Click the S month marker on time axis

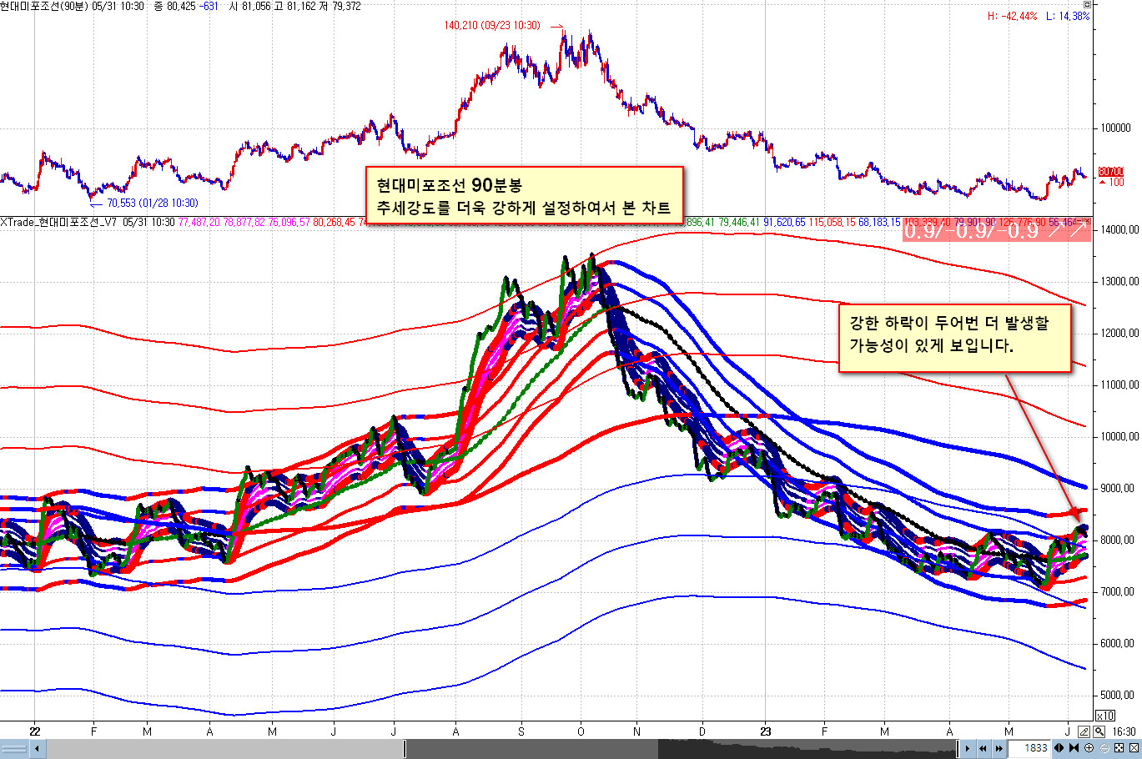coord(521,731)
